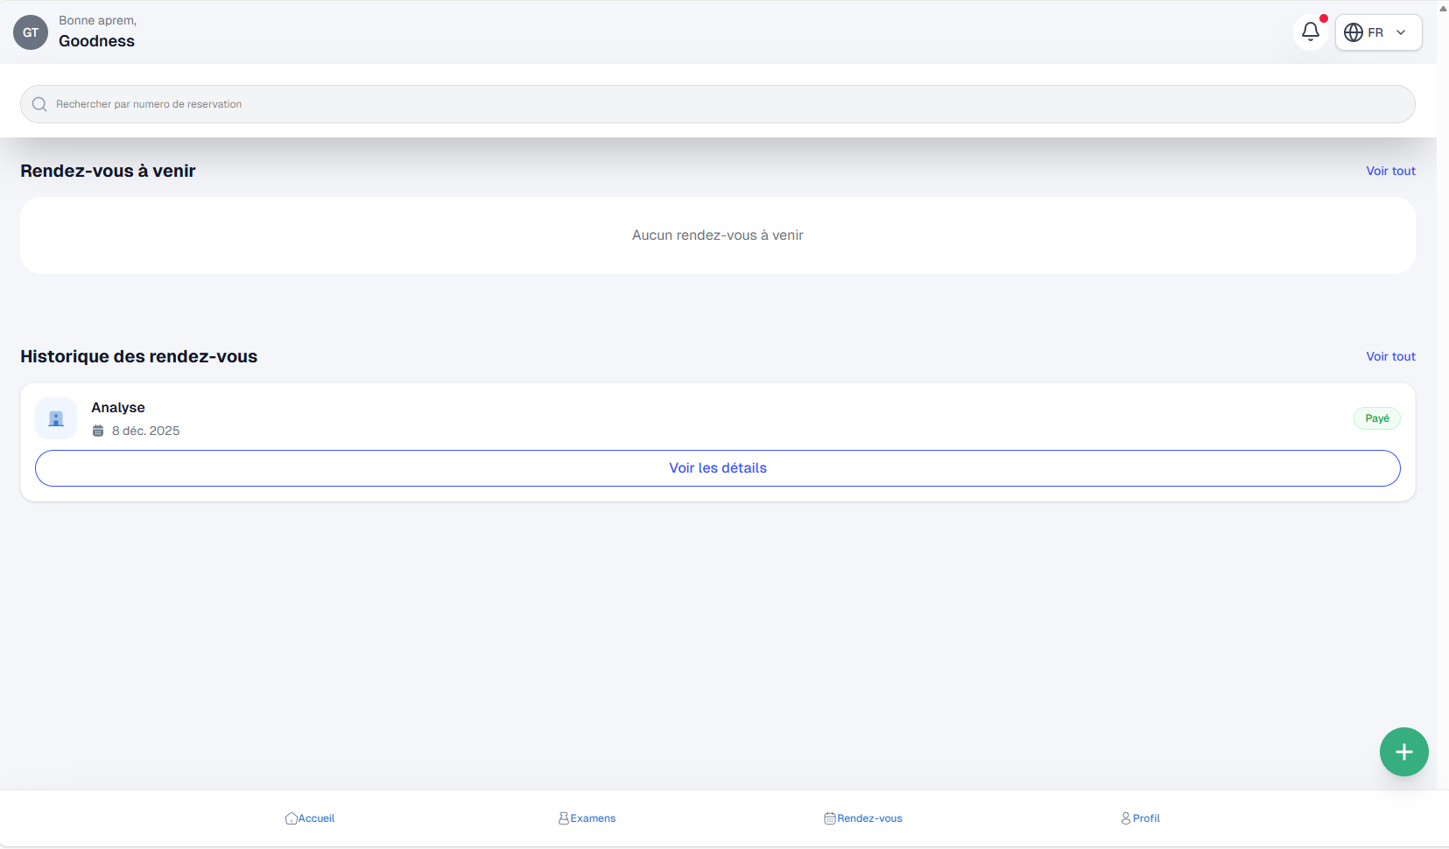Screen dimensions: 1449x849
Task: Open the notifications bell
Action: coord(1310,32)
